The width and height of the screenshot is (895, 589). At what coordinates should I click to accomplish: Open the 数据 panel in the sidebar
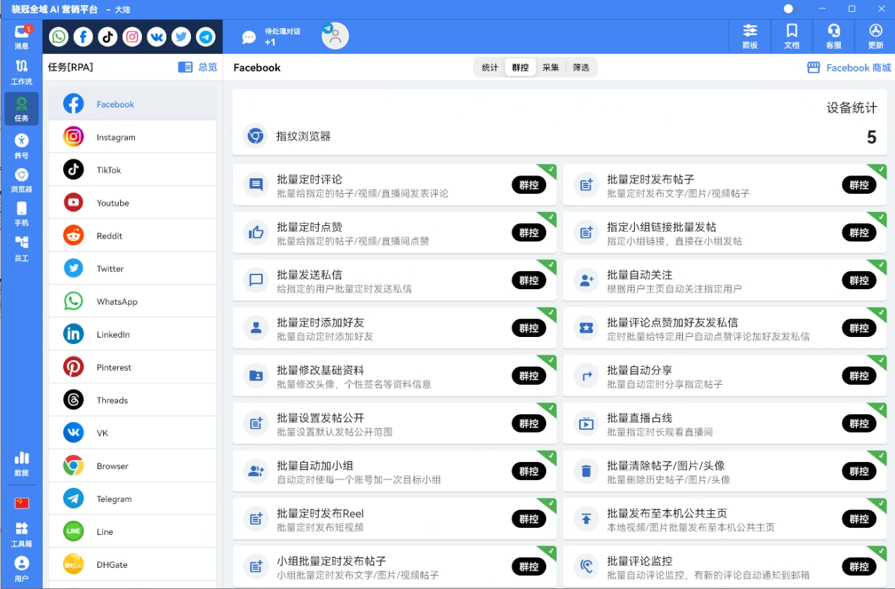pyautogui.click(x=21, y=465)
